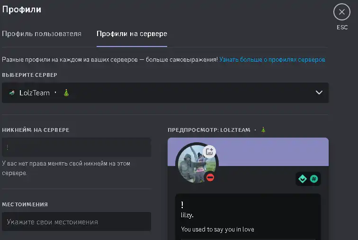The image size is (358, 240).
Task: Click the username text lilzy.
Action: (187, 215)
